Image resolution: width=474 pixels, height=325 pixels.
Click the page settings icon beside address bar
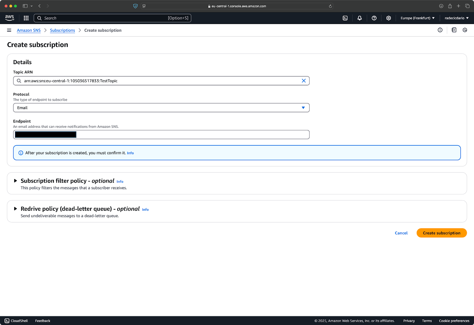point(144,6)
